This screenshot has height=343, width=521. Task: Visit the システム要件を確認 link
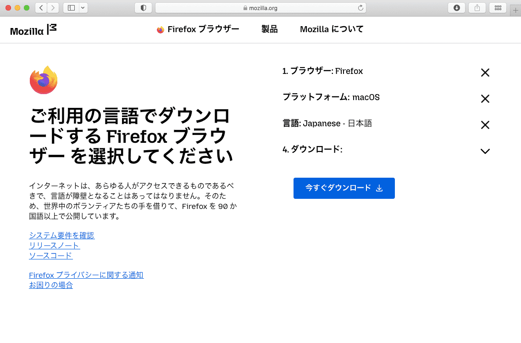coord(62,235)
